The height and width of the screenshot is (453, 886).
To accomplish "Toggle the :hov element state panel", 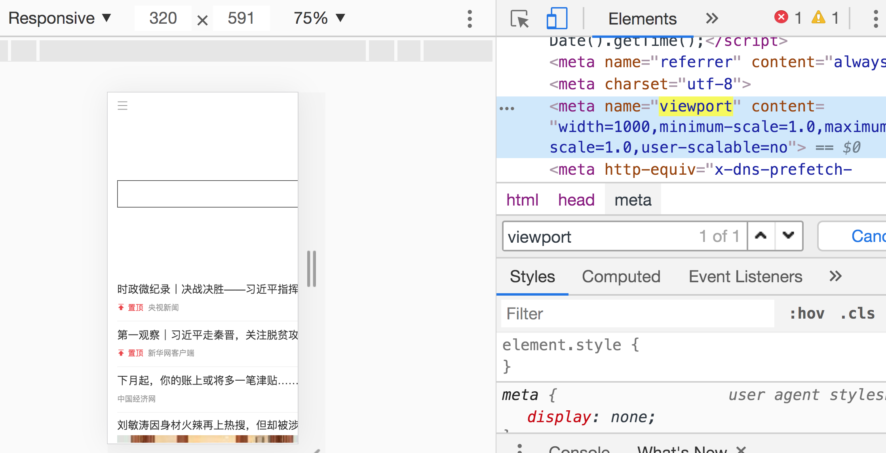I will point(806,313).
